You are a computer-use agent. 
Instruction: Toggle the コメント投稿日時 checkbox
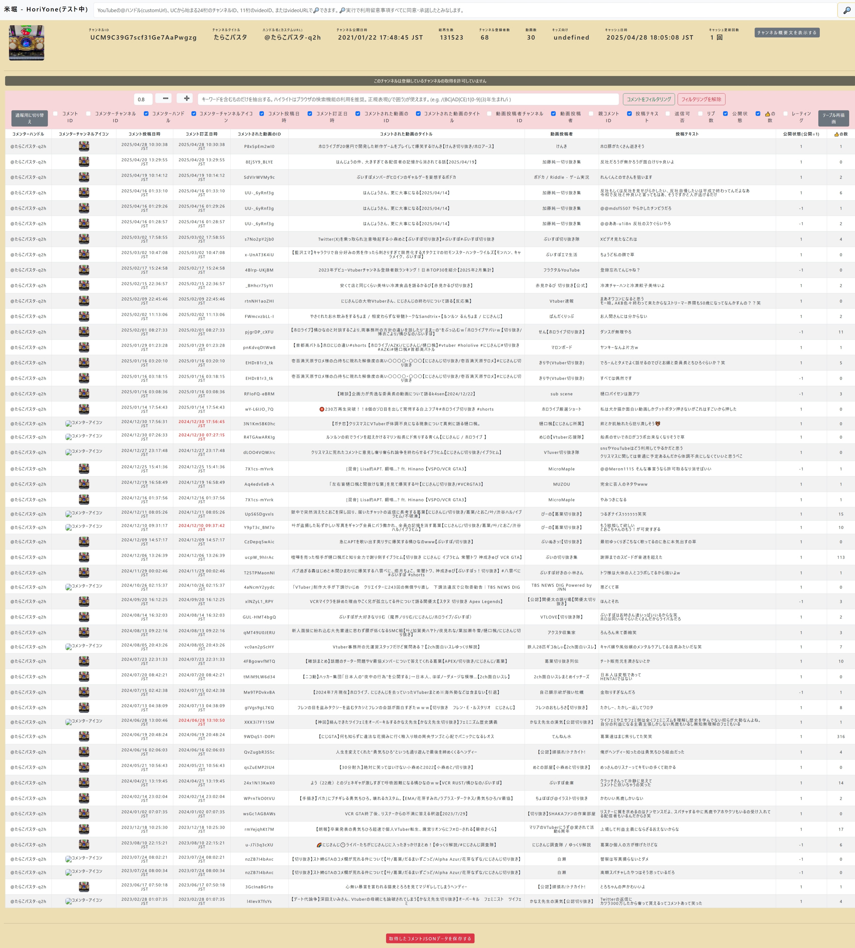262,114
